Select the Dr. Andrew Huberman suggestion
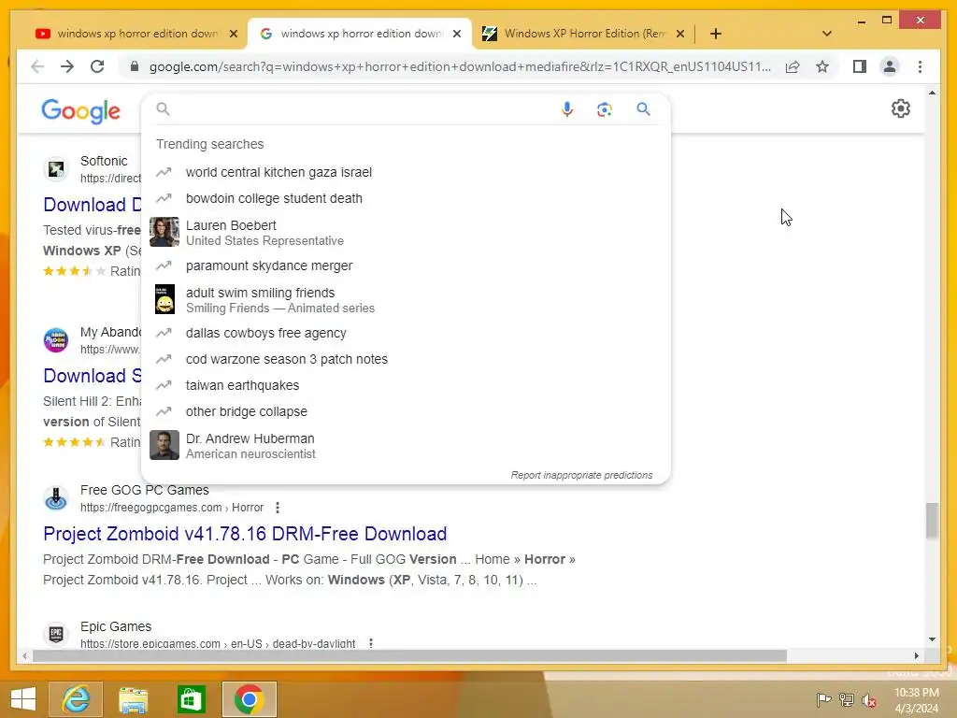The image size is (957, 718). click(406, 445)
